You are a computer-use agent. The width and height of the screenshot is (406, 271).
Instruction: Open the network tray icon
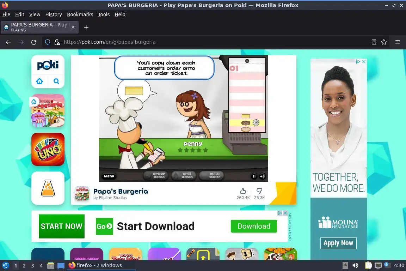pos(378,265)
